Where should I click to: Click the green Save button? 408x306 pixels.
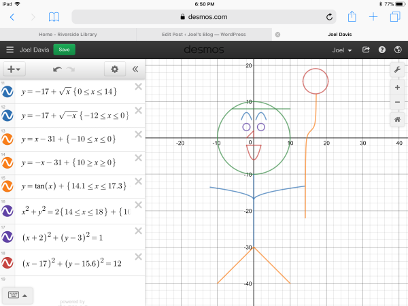64,50
